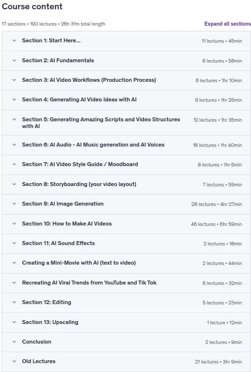The image size is (251, 372).
Task: Click the 46 lectures • 6hr 59min label
Action: (x=216, y=224)
